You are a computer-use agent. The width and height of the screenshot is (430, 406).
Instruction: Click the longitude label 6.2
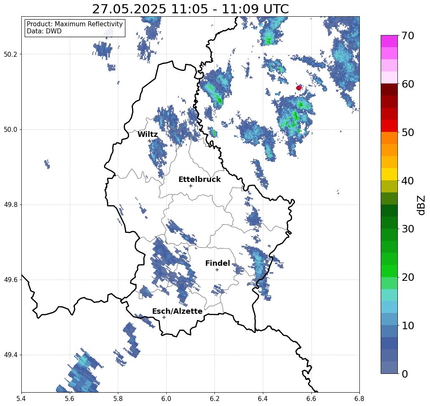pyautogui.click(x=215, y=398)
